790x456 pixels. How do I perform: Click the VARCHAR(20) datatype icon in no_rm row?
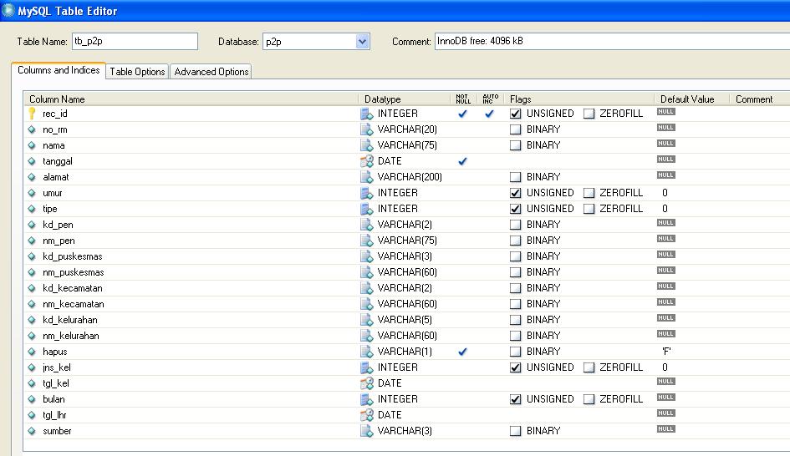point(367,129)
